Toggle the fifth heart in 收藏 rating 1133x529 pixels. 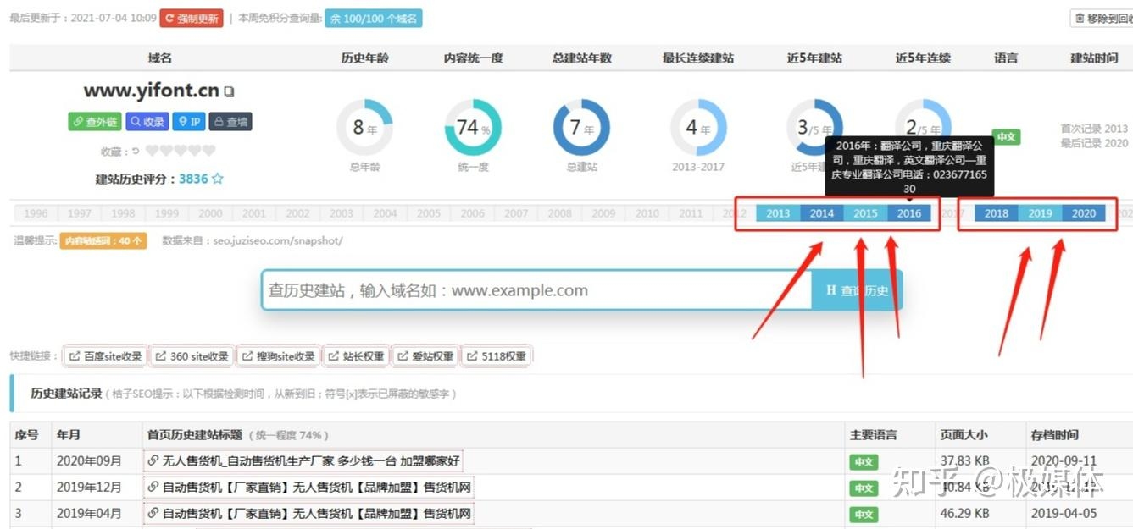207,150
